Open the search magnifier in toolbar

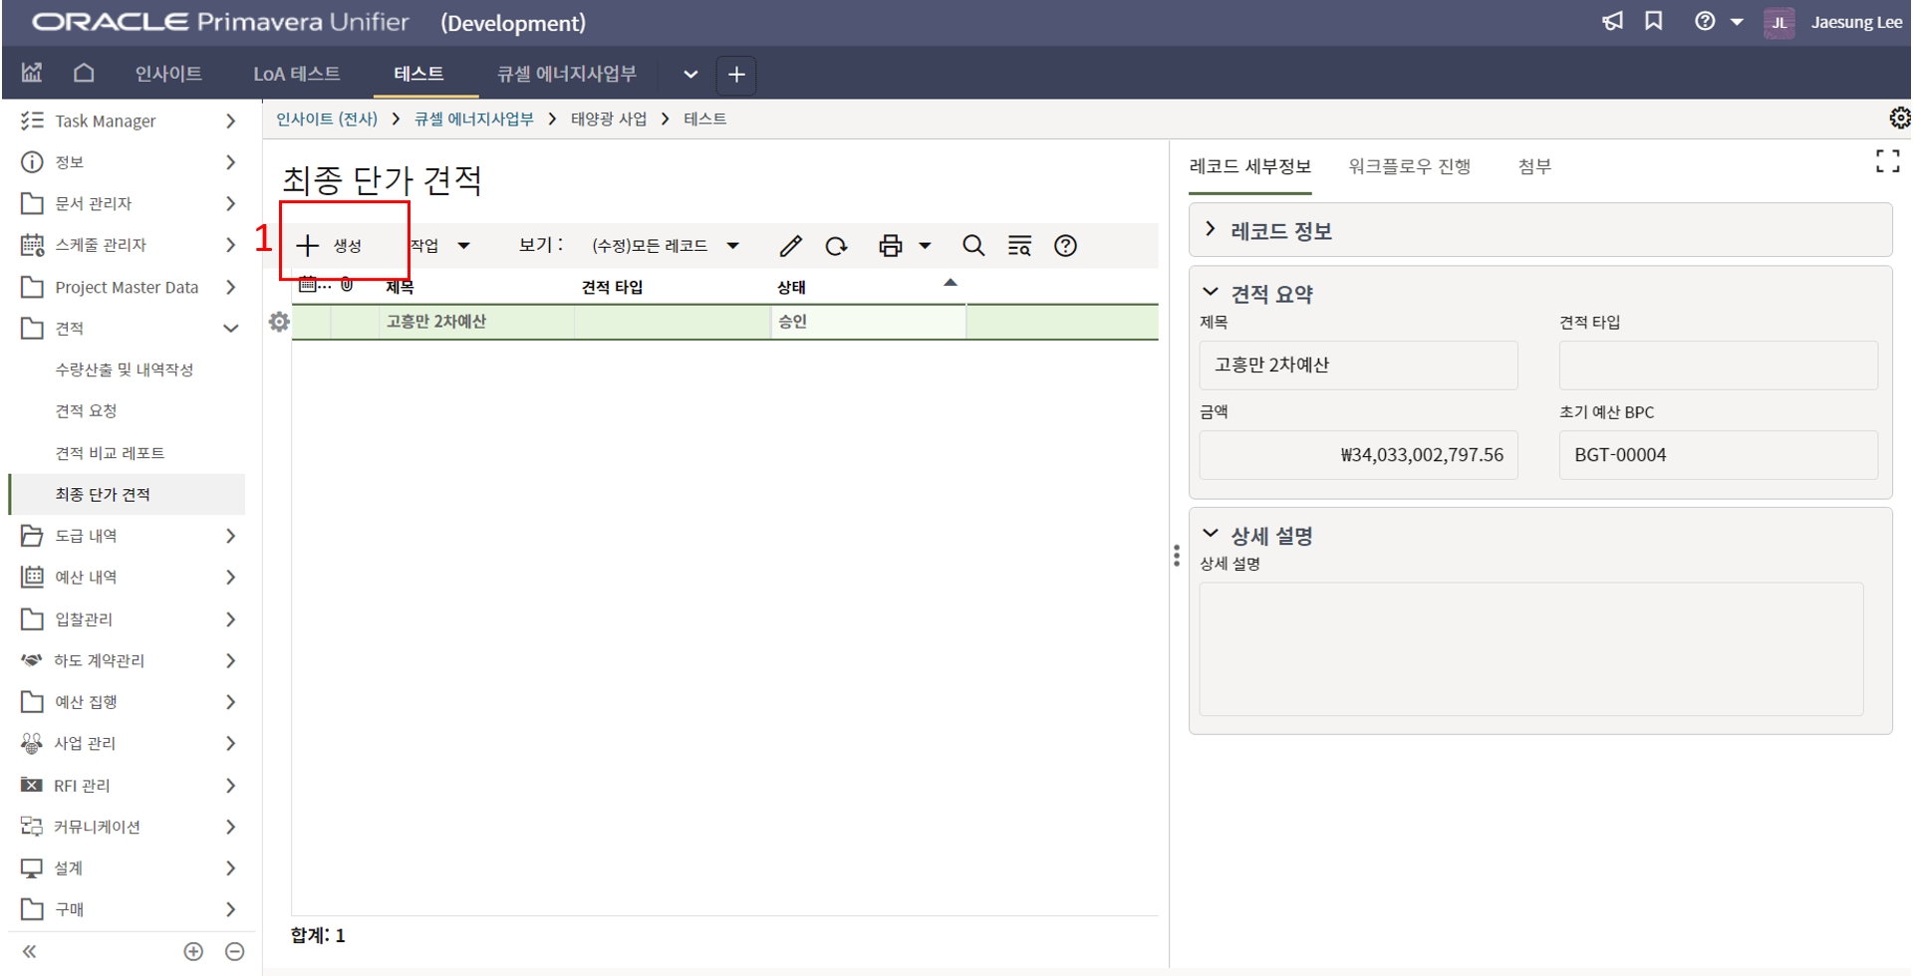click(972, 246)
